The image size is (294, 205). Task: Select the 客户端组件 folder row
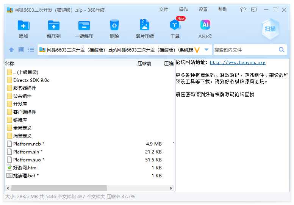pyautogui.click(x=89, y=112)
